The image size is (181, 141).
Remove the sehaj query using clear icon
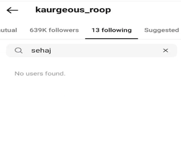click(x=166, y=51)
